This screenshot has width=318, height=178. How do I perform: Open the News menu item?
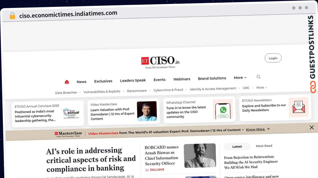coord(81,82)
